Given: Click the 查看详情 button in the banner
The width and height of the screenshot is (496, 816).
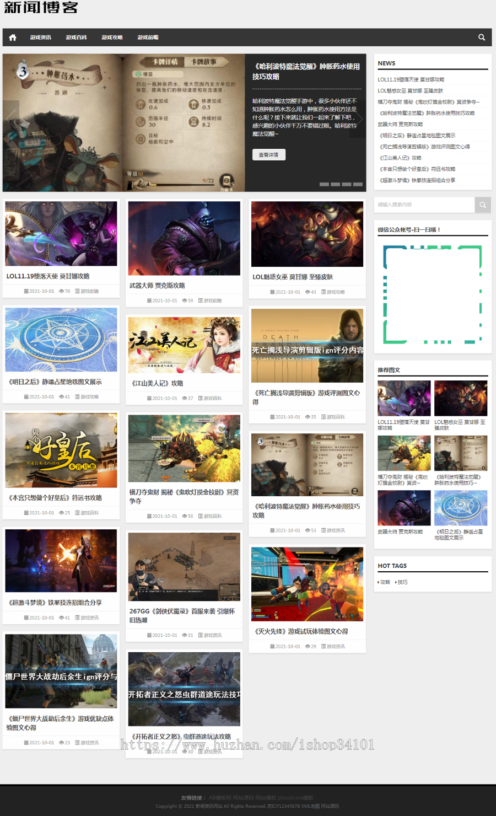Looking at the screenshot, I should pos(269,155).
